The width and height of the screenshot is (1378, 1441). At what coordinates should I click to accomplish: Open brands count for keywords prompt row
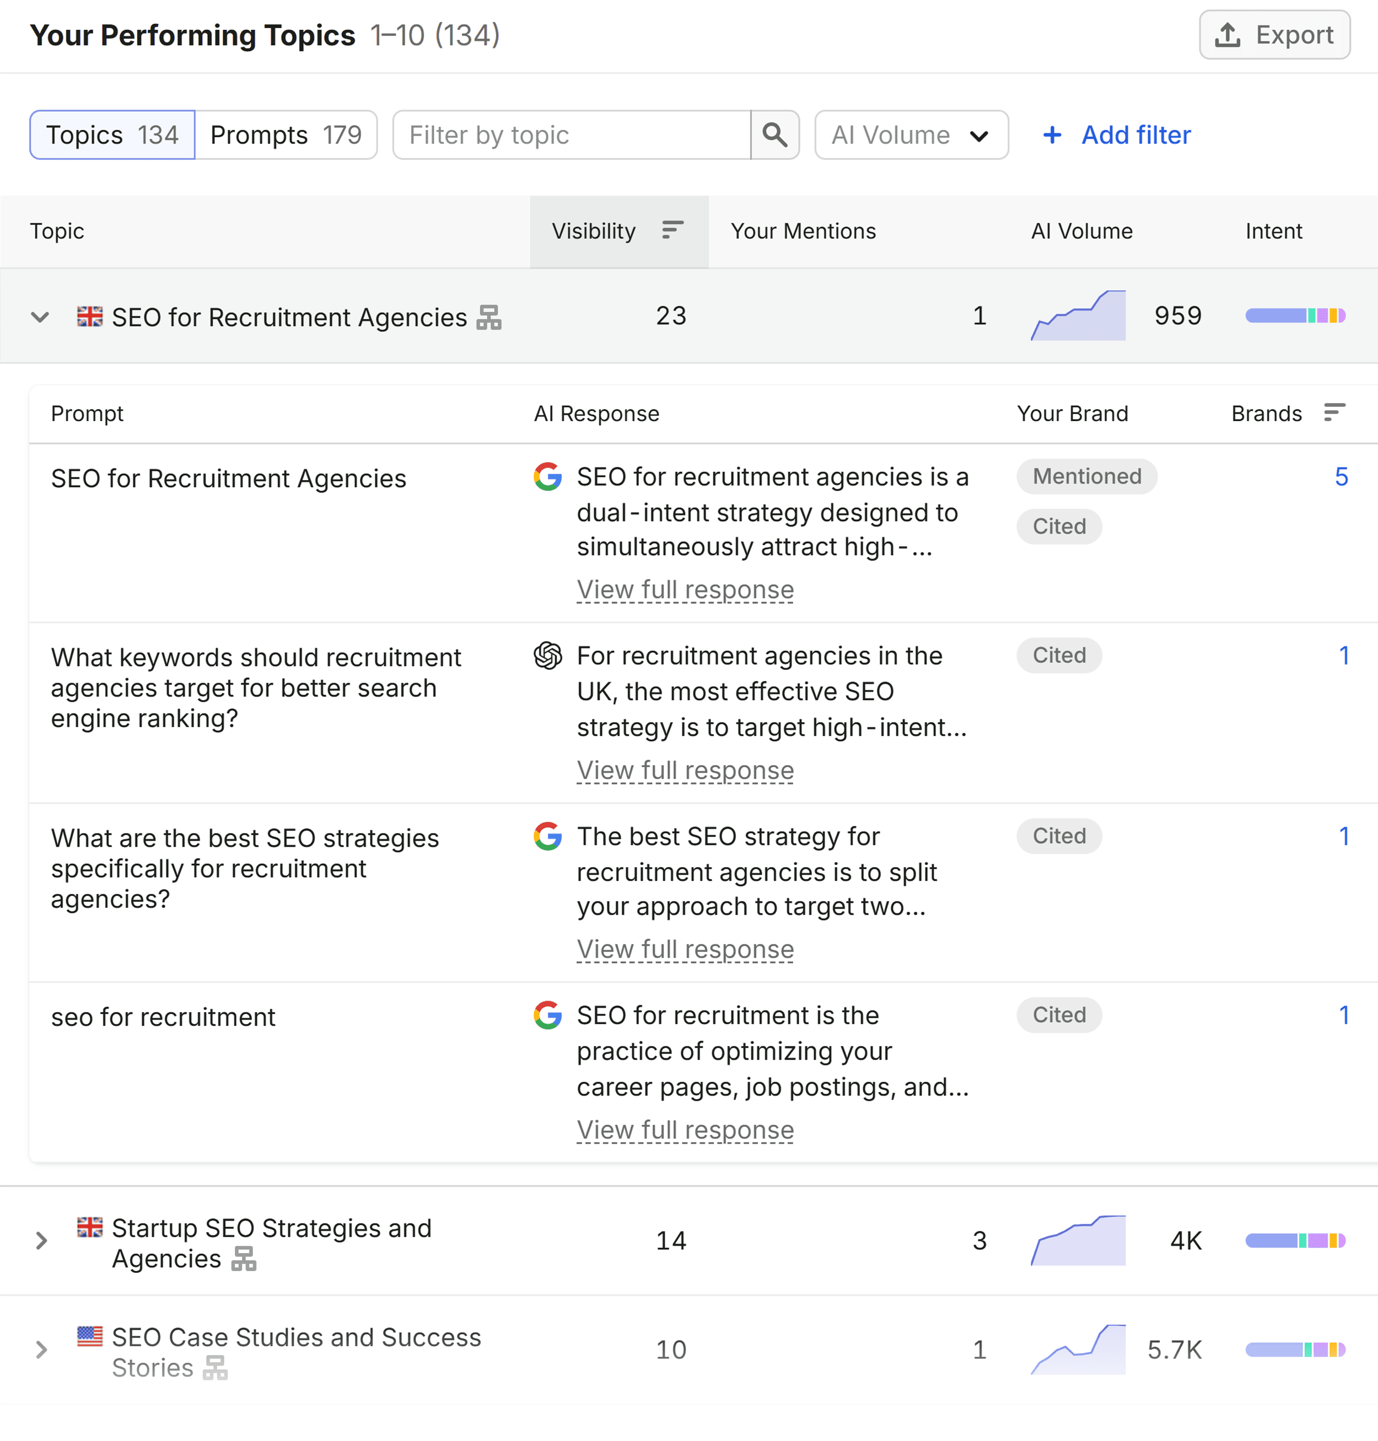(x=1343, y=655)
